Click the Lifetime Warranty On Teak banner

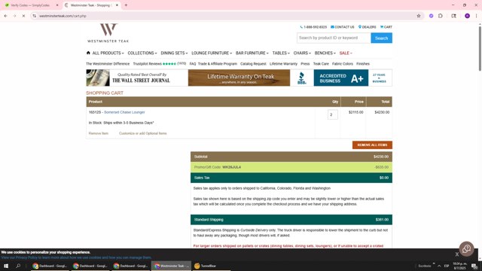[239, 78]
